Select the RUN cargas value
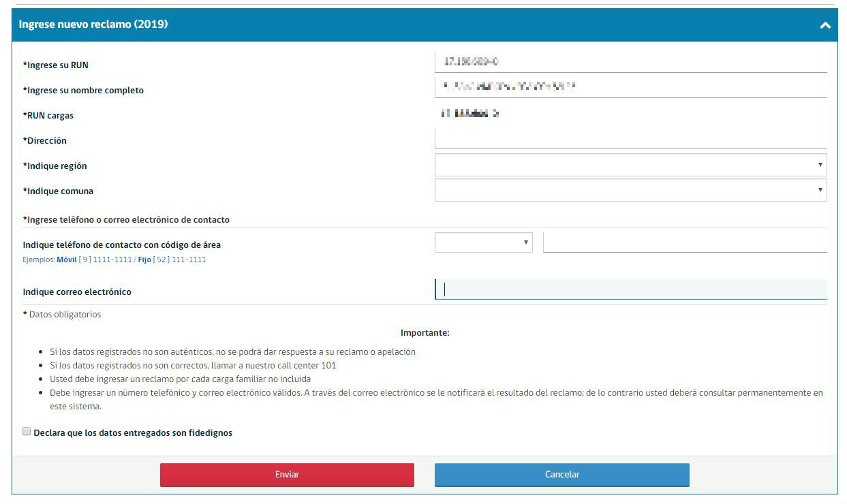847x504 pixels. (x=470, y=114)
